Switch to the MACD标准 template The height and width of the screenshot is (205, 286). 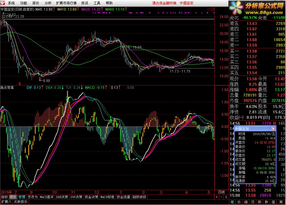pyautogui.click(x=107, y=197)
